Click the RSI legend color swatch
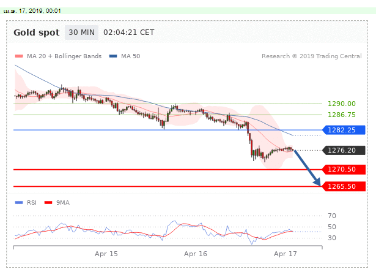The height and width of the screenshot is (277, 376). click(19, 203)
